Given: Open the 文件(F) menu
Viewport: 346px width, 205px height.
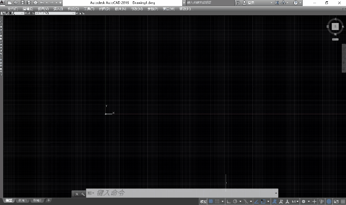Looking at the screenshot, I should pos(12,9).
